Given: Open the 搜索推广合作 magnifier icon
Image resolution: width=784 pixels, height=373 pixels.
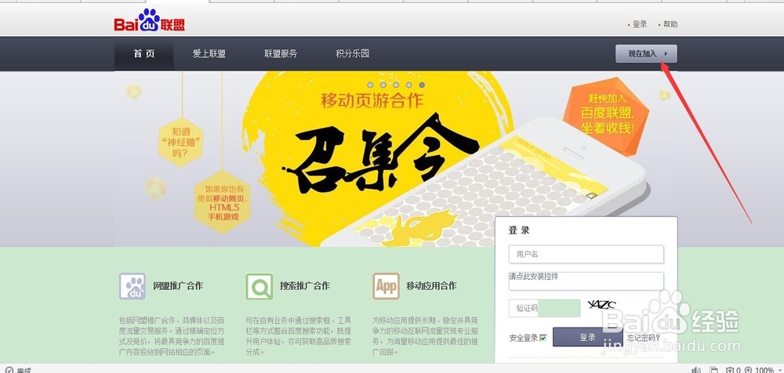Looking at the screenshot, I should click(259, 286).
